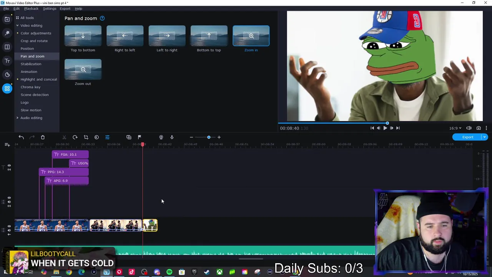Mute the main video track audio
The width and height of the screenshot is (492, 277).
tap(9, 230)
